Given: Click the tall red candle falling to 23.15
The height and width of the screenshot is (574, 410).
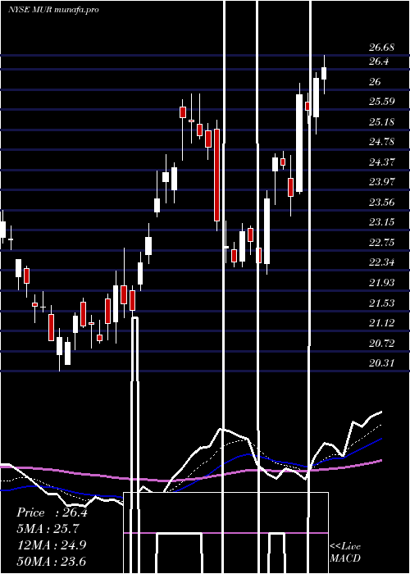Looking at the screenshot, I should (217, 175).
